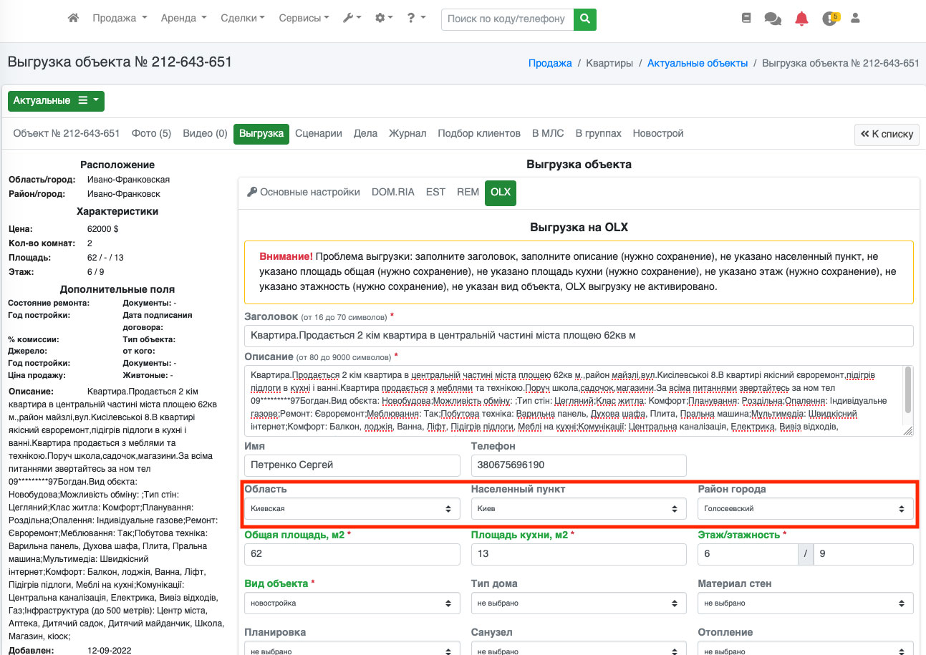Expand the Область dropdown
926x655 pixels.
[352, 509]
